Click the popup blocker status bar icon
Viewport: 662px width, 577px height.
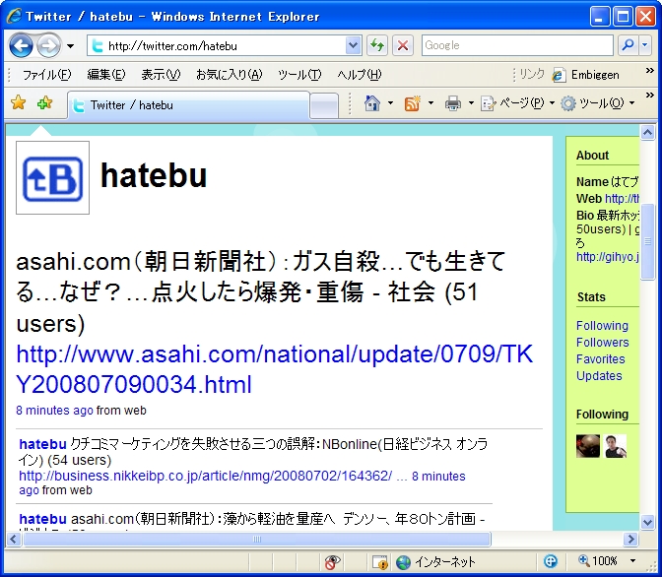coord(380,562)
